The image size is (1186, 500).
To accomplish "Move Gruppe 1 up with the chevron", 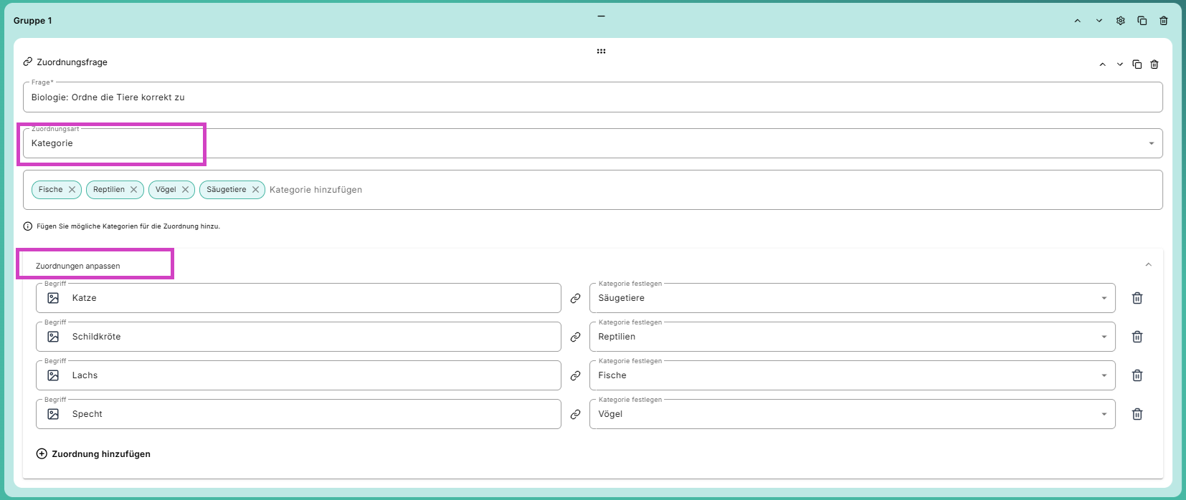I will [x=1078, y=21].
